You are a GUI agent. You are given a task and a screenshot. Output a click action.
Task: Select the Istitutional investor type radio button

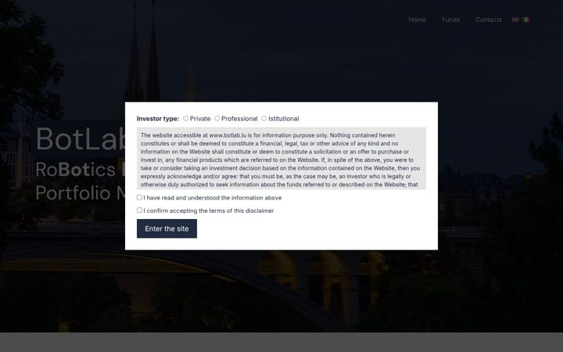pyautogui.click(x=264, y=118)
